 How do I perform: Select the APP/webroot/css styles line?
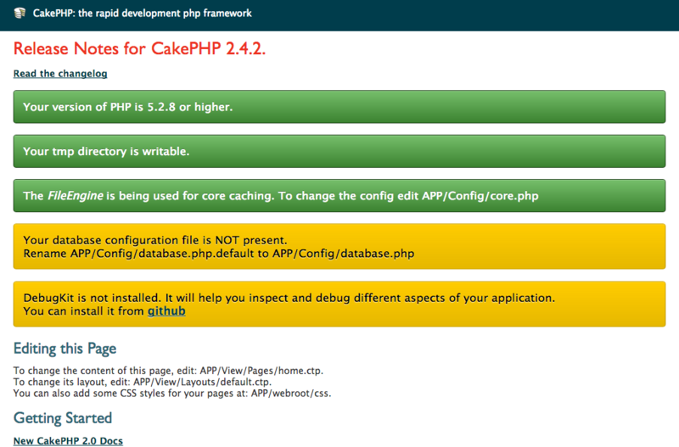[x=172, y=394]
